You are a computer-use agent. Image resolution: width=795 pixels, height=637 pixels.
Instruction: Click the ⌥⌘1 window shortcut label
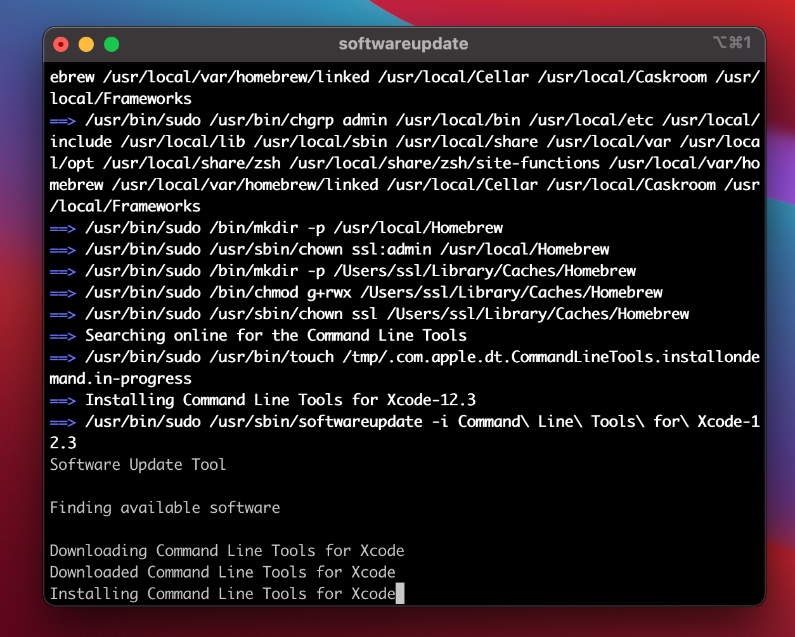(732, 42)
